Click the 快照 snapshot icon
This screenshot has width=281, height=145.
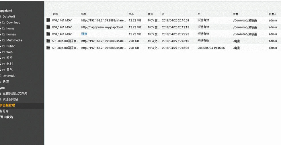coord(1,82)
